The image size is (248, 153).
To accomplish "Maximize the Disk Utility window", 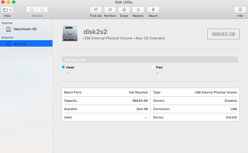I will pos(14,2).
